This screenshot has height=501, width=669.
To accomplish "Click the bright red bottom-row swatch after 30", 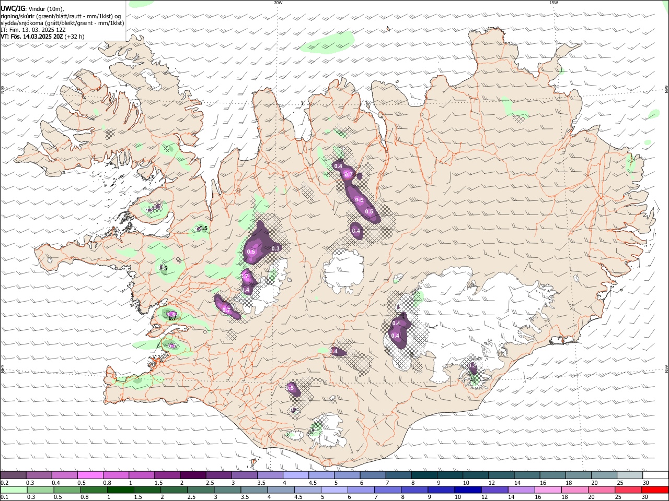I will (655, 490).
